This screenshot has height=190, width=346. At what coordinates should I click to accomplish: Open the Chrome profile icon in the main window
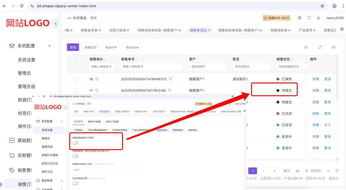tap(334, 6)
